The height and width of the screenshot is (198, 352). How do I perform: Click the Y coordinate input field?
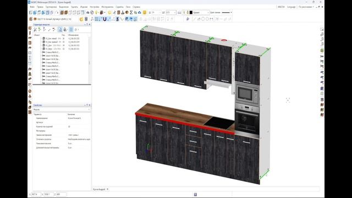[x=48, y=194]
